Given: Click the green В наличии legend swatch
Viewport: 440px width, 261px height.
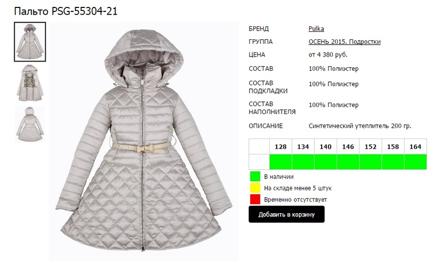Looking at the screenshot, I should coord(255,177).
